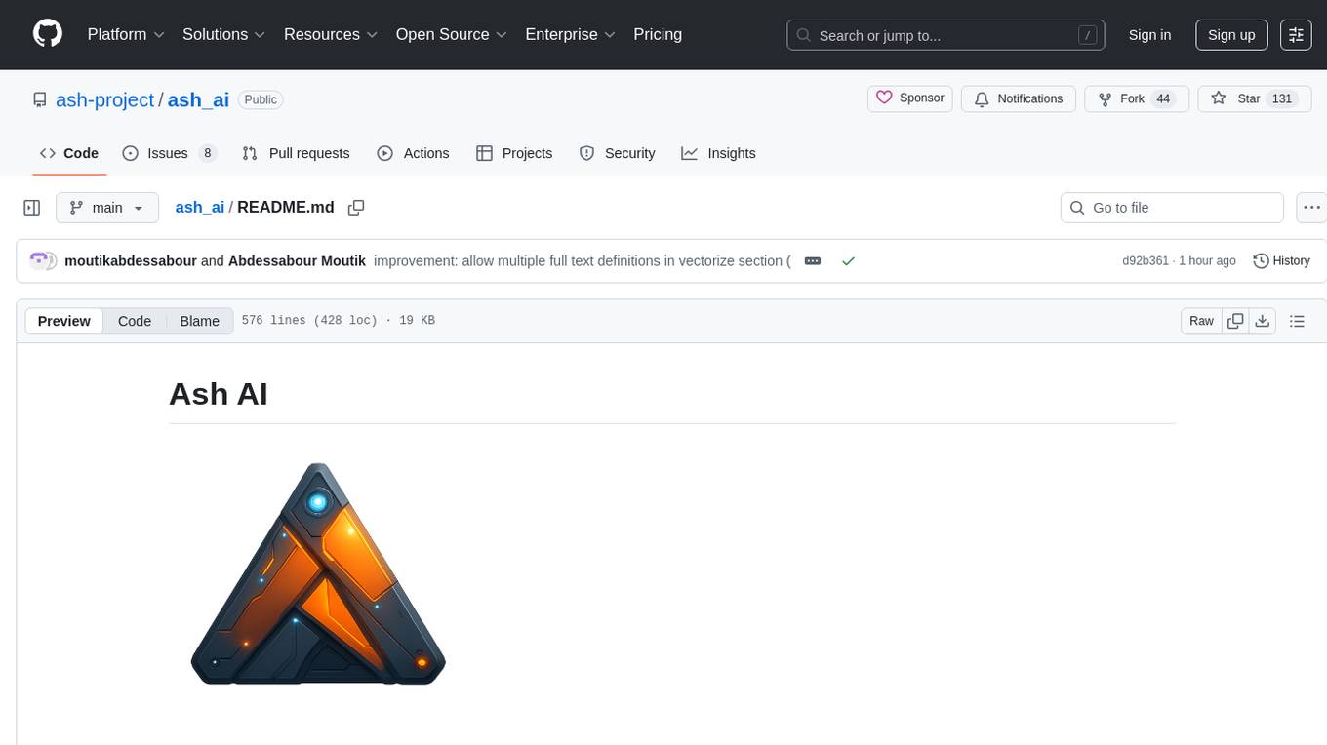This screenshot has height=745, width=1327.
Task: Toggle the file tree side panel
Action: [32, 208]
